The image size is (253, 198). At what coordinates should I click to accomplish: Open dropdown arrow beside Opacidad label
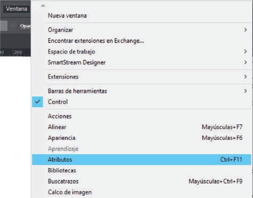click(x=12, y=26)
